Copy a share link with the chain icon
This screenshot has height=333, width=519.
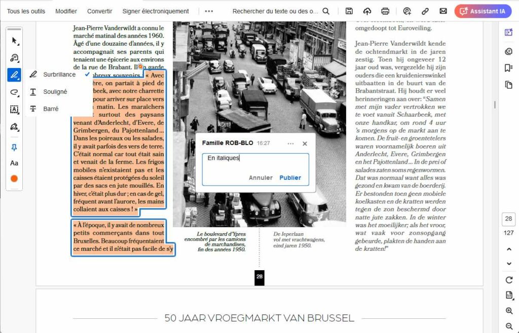click(425, 11)
